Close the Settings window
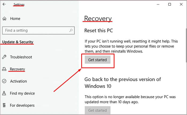 (182, 5)
